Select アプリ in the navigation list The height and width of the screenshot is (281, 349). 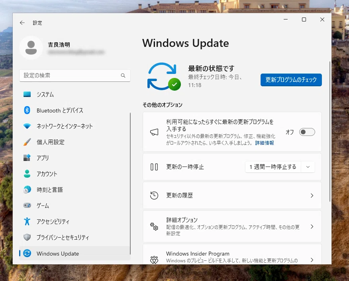tap(75, 158)
